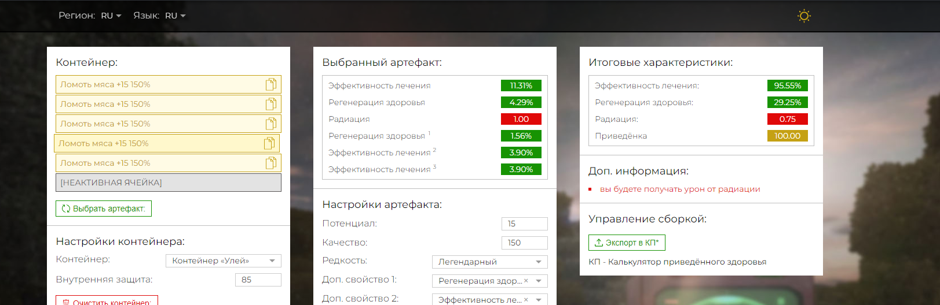Copy the second Ломоть мяса container slot

click(270, 105)
